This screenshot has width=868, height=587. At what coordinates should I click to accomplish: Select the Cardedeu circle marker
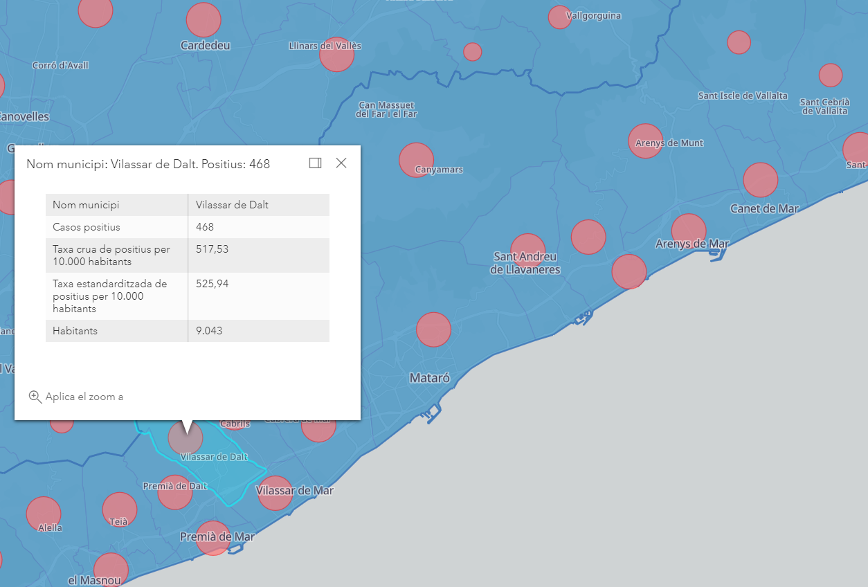pos(204,20)
